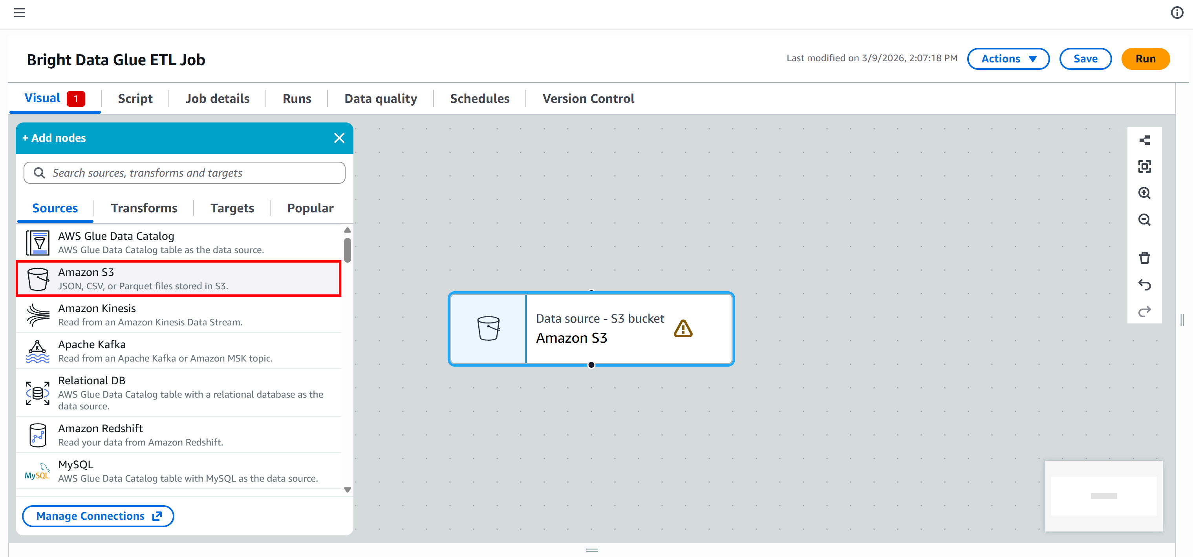Screen dimensions: 1193x557
Task: Click the canvas zoom out icon
Action: 1144,219
